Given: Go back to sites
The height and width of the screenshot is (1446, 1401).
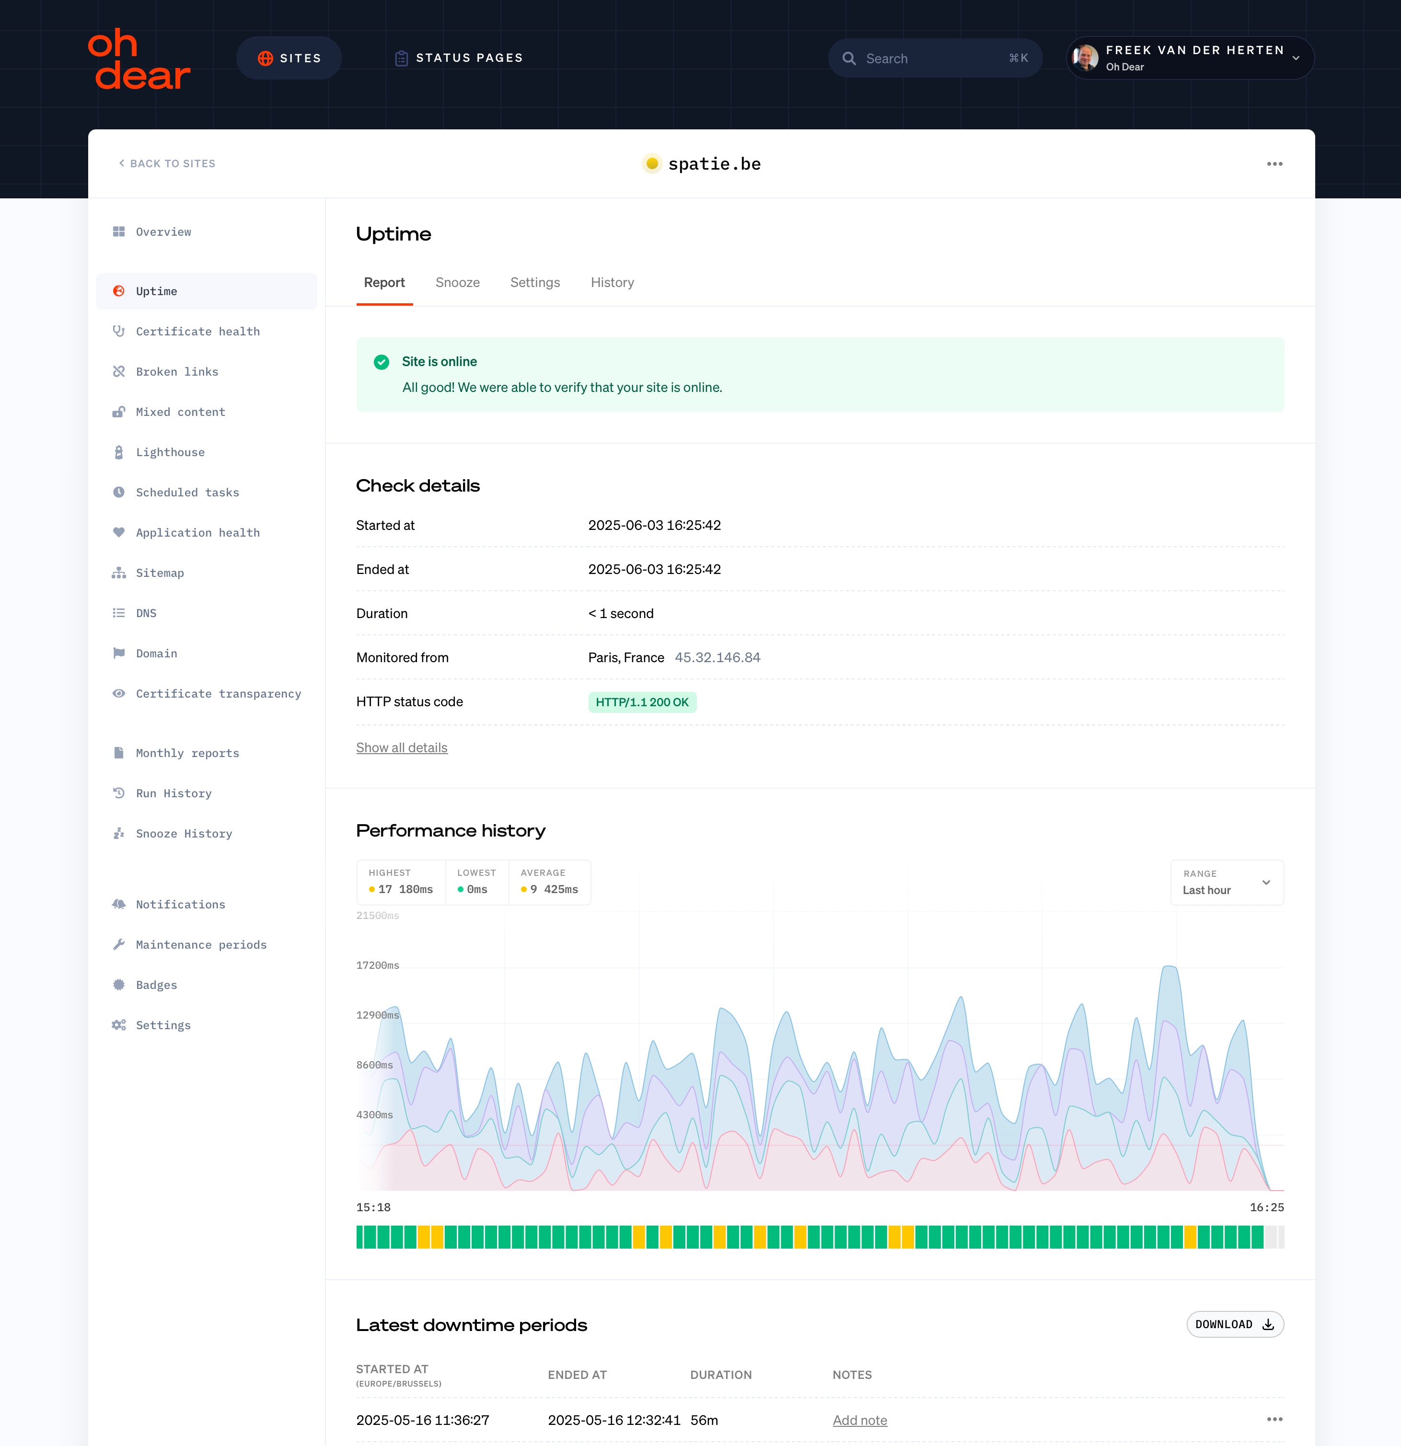Looking at the screenshot, I should point(167,164).
